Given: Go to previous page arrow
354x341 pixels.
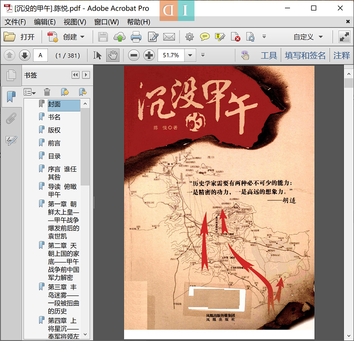Looking at the screenshot, I should click(9, 55).
